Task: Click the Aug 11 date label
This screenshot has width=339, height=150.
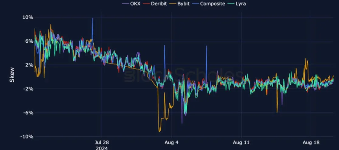Action: [x=241, y=142]
